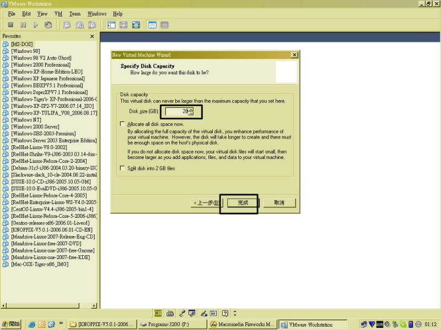
Task: Click the Summary view toolbar icon
Action: 152,25
